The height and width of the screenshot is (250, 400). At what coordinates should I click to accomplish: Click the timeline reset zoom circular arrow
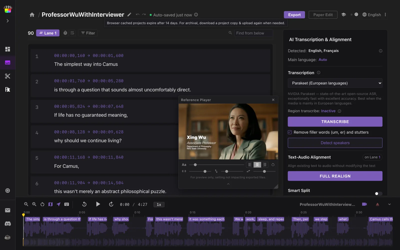click(x=42, y=204)
